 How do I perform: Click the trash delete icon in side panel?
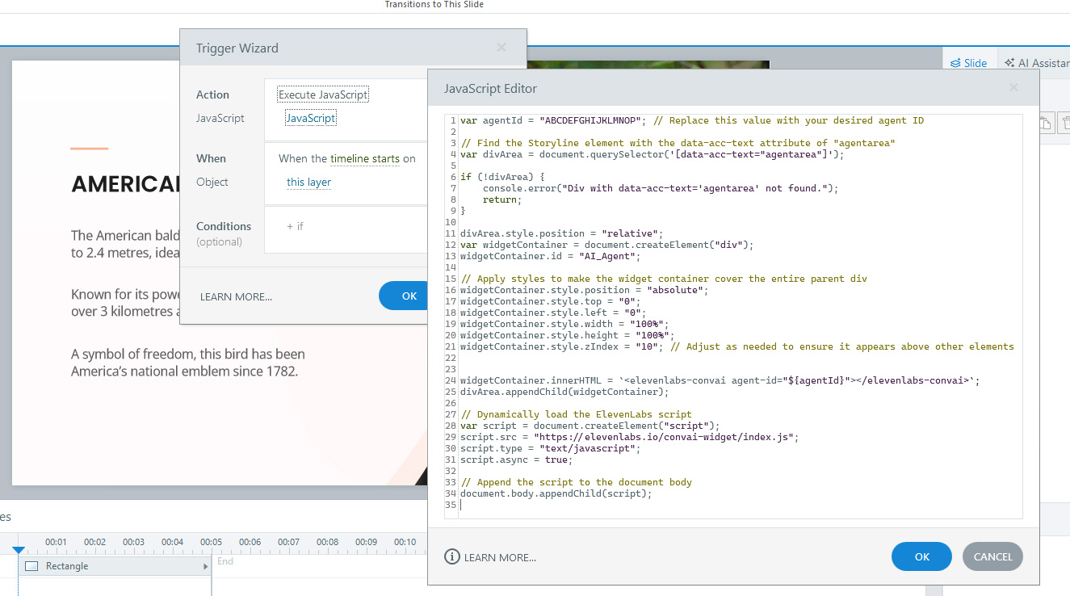(x=1065, y=123)
